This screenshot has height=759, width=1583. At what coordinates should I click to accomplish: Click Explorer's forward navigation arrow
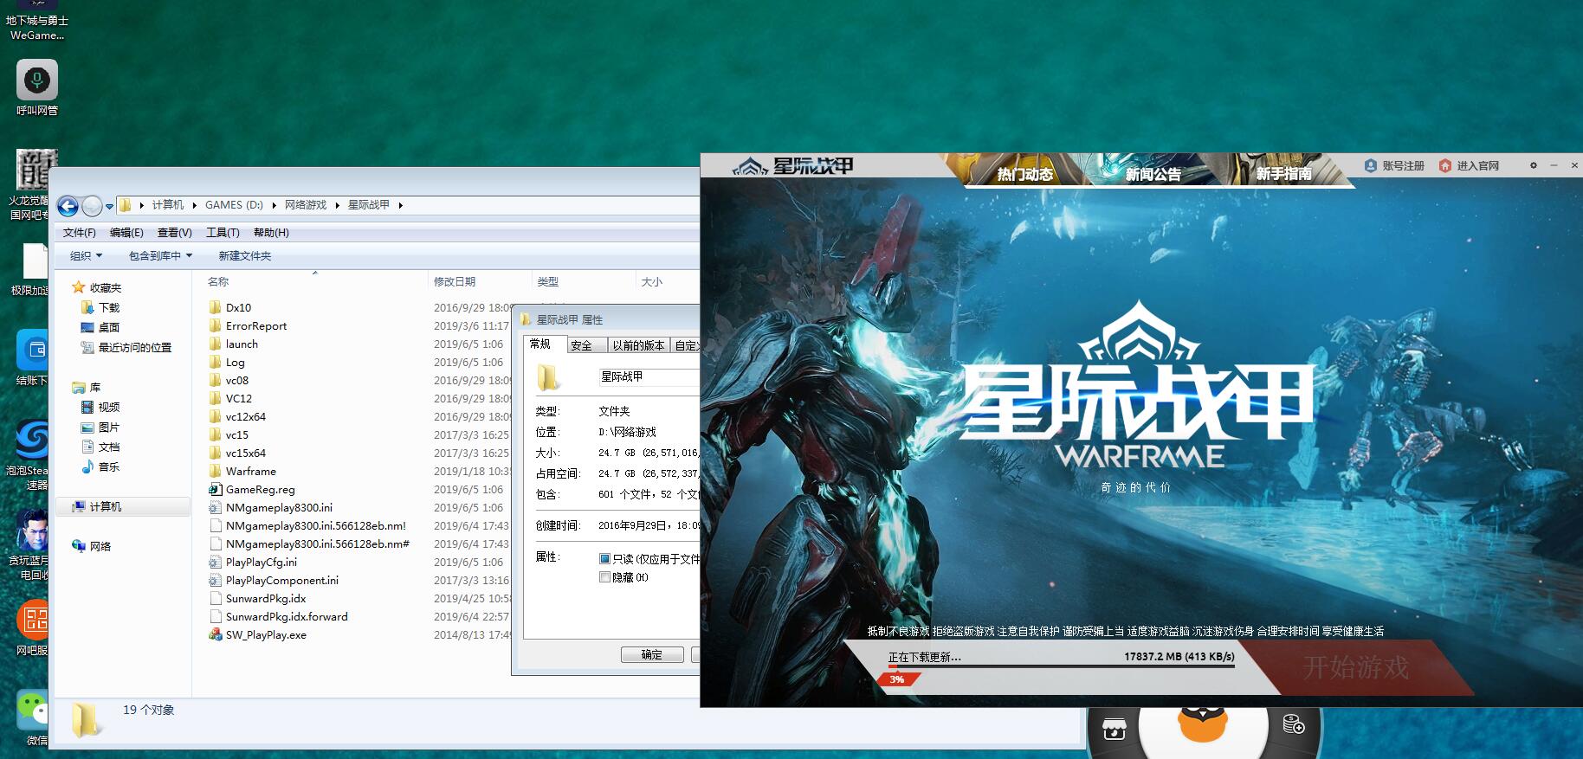click(x=92, y=206)
